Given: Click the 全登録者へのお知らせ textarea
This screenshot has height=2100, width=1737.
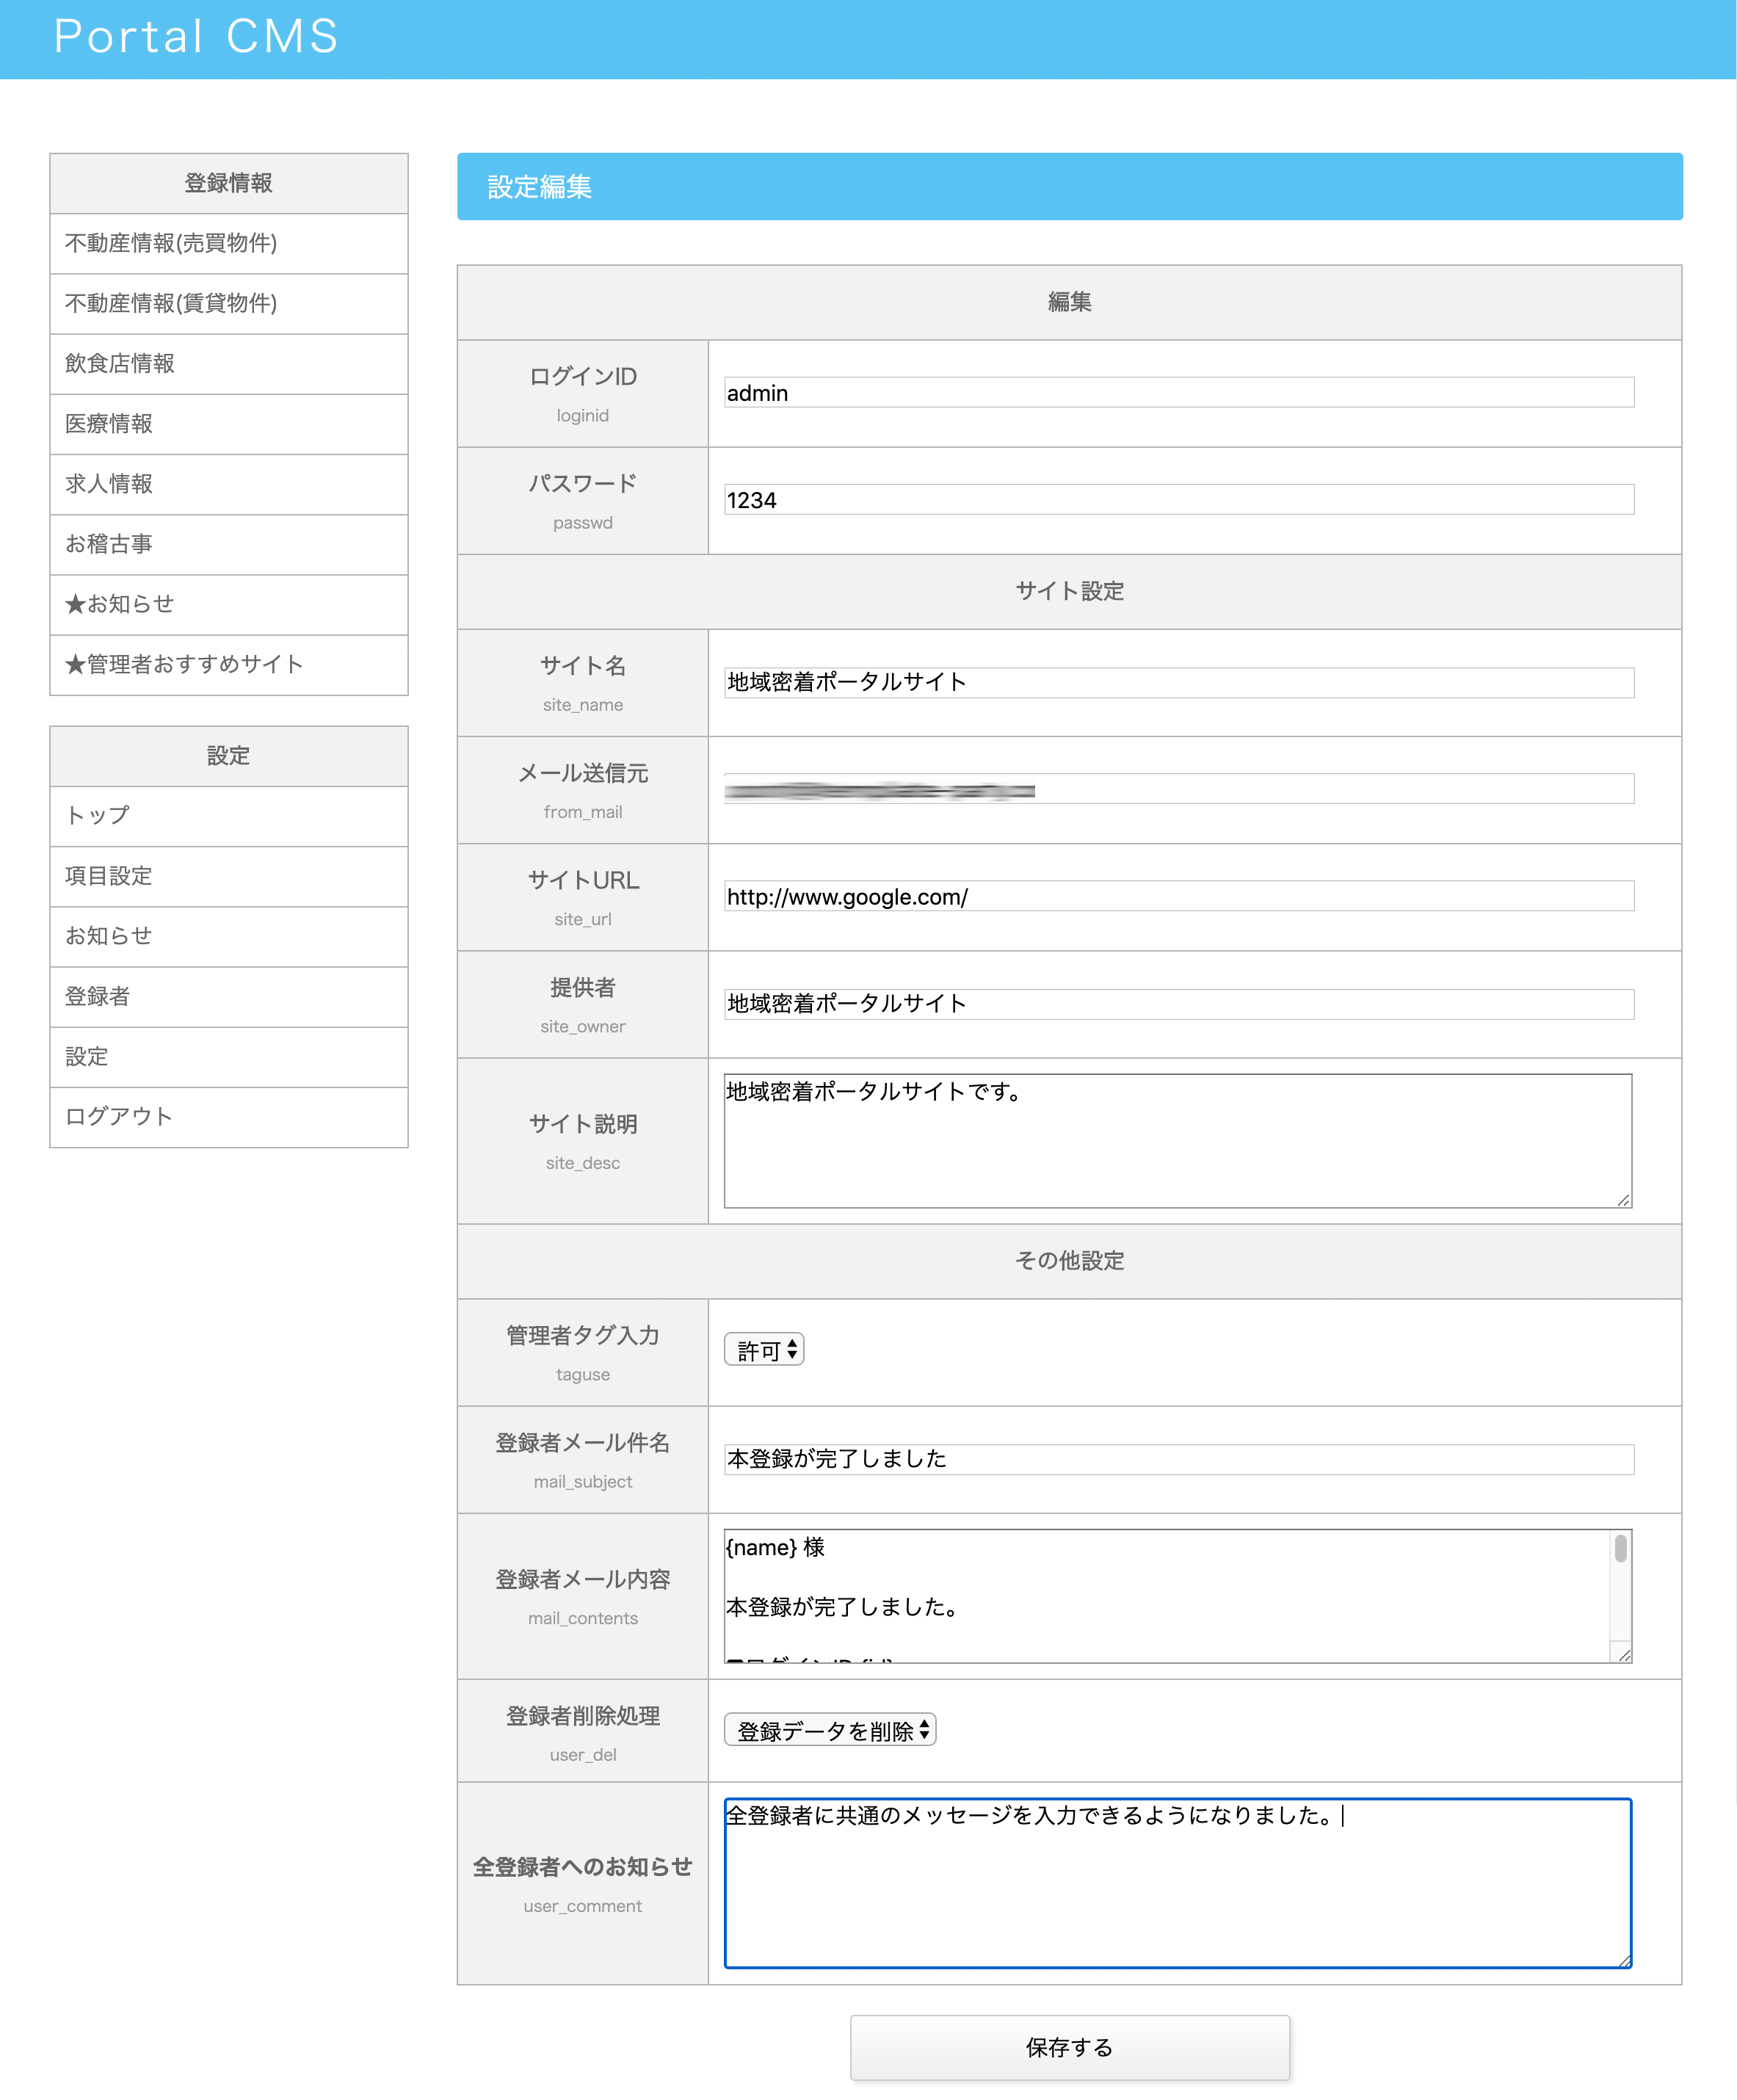Looking at the screenshot, I should 1178,1883.
